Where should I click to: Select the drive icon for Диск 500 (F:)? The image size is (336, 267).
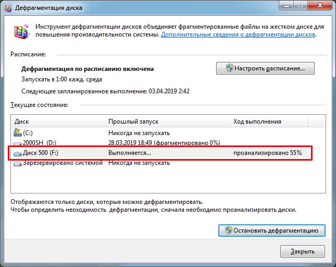coord(18,153)
